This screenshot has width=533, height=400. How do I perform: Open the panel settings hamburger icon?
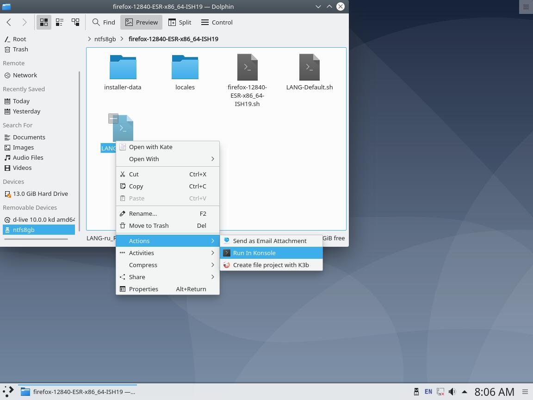pos(525,392)
